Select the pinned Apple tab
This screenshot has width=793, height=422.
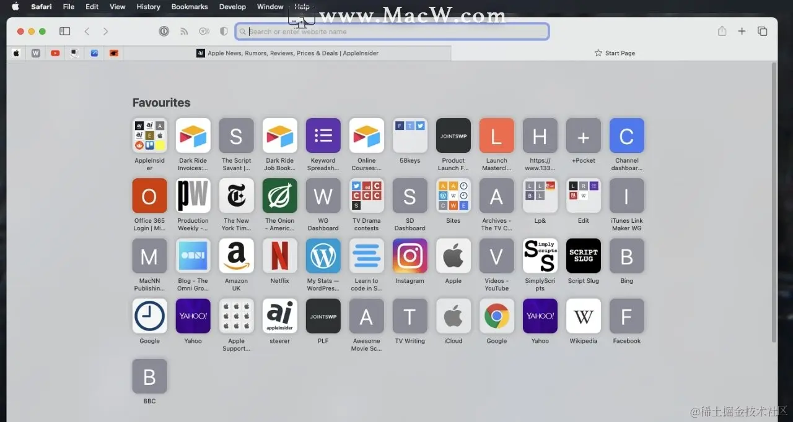click(16, 53)
